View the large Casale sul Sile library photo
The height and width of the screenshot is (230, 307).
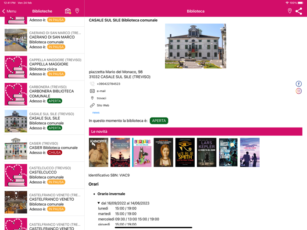coord(196,46)
